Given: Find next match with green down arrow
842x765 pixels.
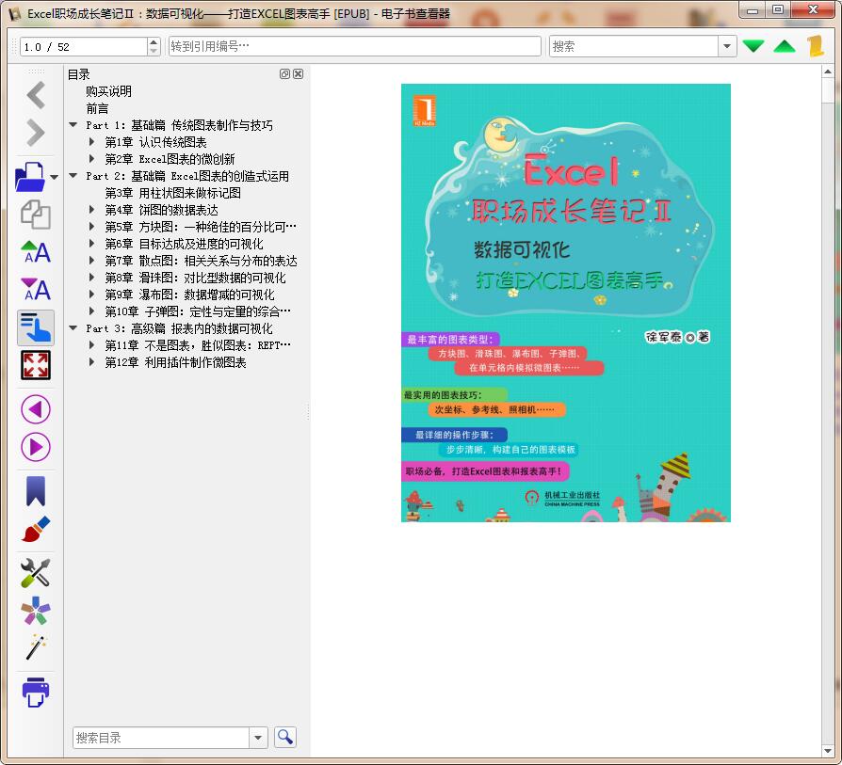Looking at the screenshot, I should [x=753, y=46].
